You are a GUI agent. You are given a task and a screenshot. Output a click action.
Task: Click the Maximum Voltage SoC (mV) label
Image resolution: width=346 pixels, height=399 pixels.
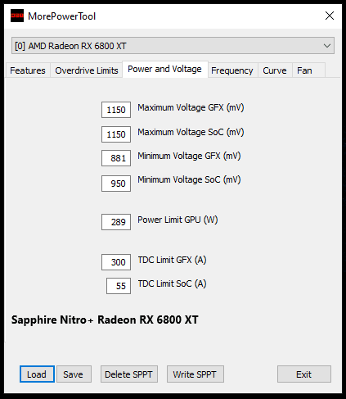(191, 133)
